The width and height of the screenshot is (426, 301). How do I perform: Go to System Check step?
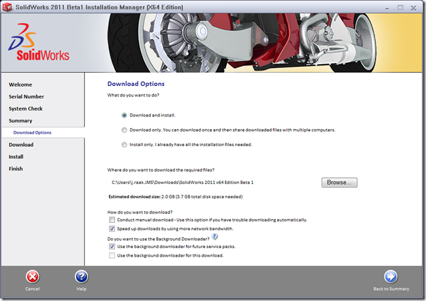pyautogui.click(x=26, y=108)
